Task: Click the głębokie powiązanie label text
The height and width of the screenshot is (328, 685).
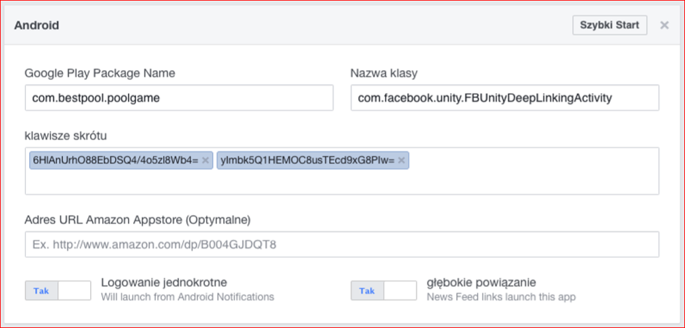Action: click(481, 283)
